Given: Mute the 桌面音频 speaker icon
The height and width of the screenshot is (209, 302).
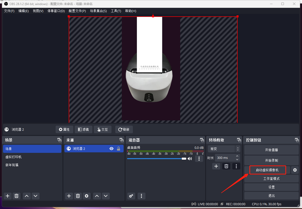Looking at the screenshot, I should 190,159.
